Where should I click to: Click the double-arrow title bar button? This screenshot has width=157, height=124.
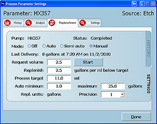pos(134,4)
